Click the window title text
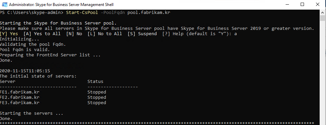 (x=61, y=5)
